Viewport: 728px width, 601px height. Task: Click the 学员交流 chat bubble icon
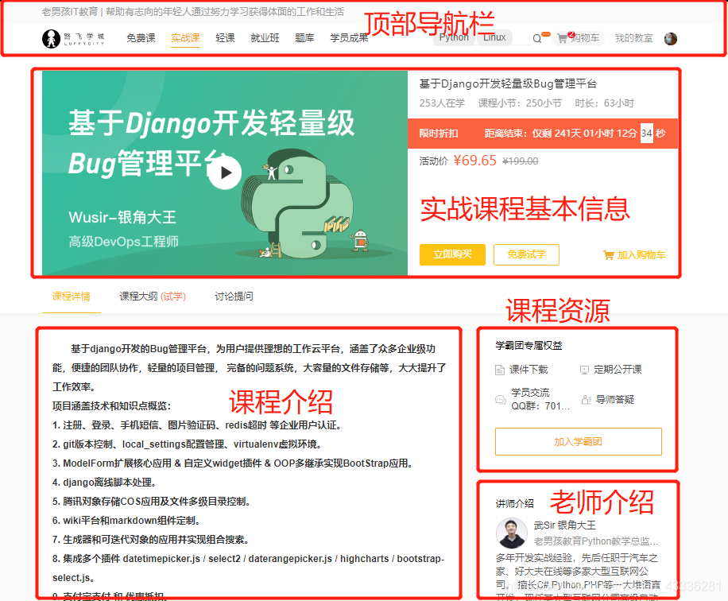pos(501,399)
